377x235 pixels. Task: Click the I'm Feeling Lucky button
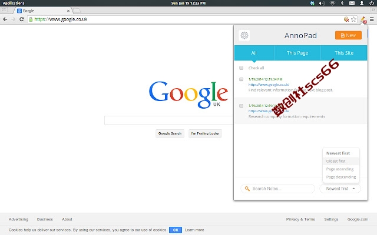205,133
